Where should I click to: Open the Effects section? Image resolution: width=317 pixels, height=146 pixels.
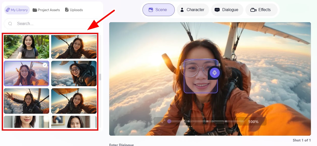point(261,10)
